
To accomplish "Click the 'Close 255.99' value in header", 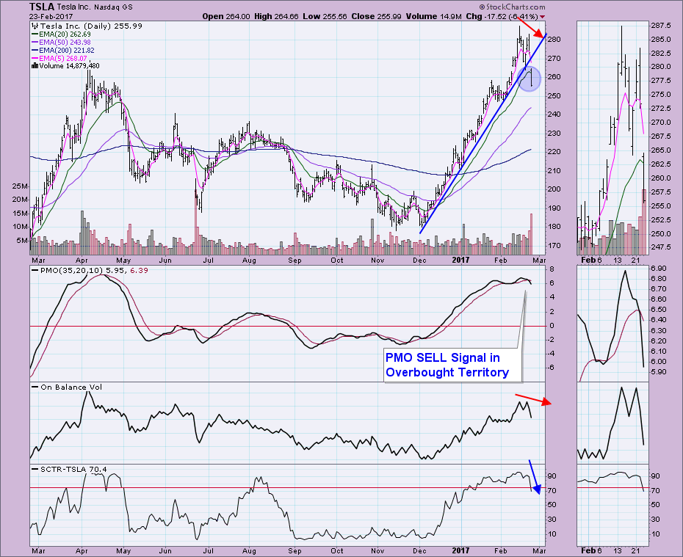I will tap(376, 17).
